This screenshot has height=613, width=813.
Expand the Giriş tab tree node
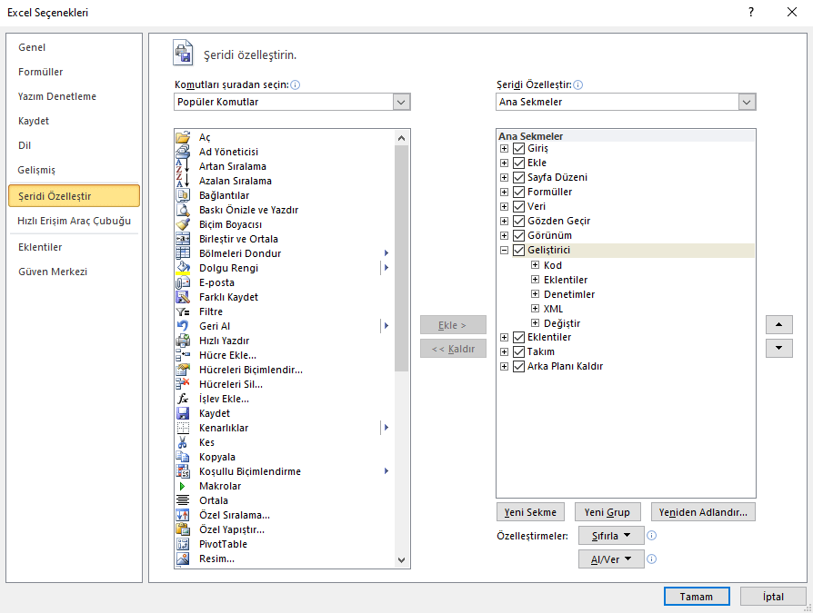pyautogui.click(x=505, y=149)
